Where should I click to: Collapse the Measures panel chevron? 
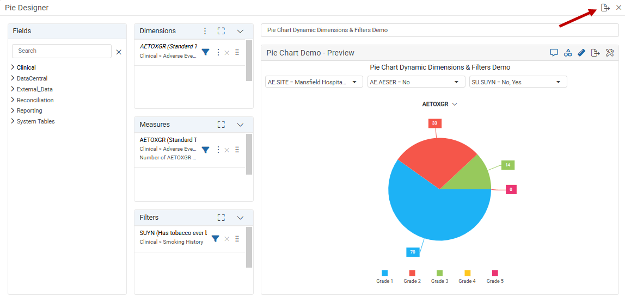[240, 125]
